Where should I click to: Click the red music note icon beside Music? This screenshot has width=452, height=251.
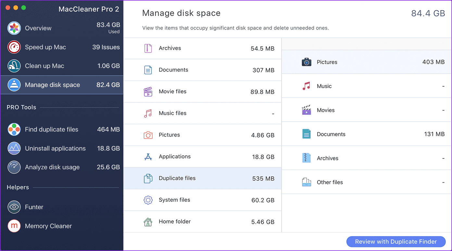click(307, 86)
